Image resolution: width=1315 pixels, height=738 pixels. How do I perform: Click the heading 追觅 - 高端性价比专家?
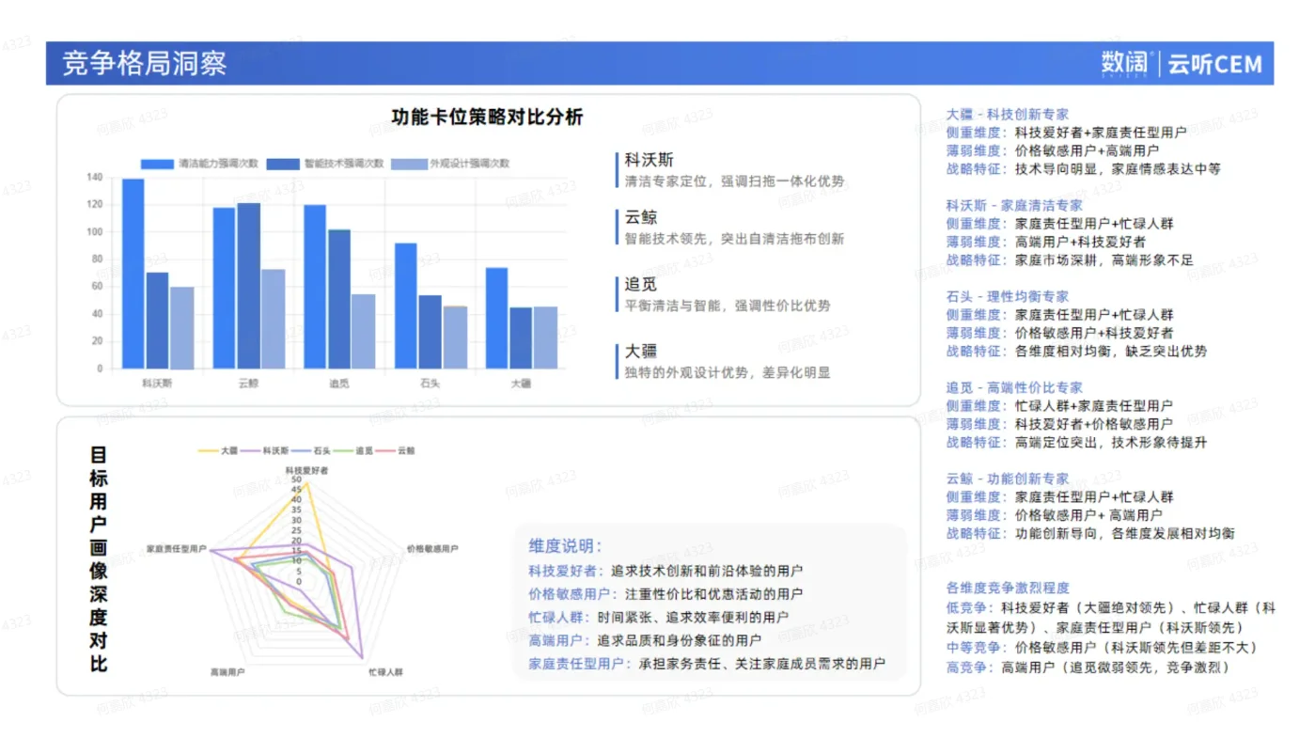click(x=1014, y=387)
